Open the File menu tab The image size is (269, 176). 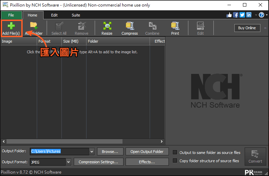coord(11,15)
